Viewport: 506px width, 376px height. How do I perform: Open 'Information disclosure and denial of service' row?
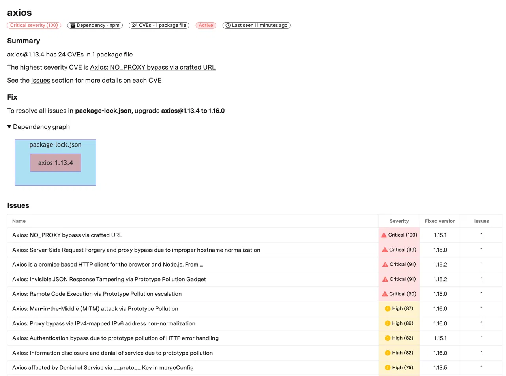[x=255, y=353]
